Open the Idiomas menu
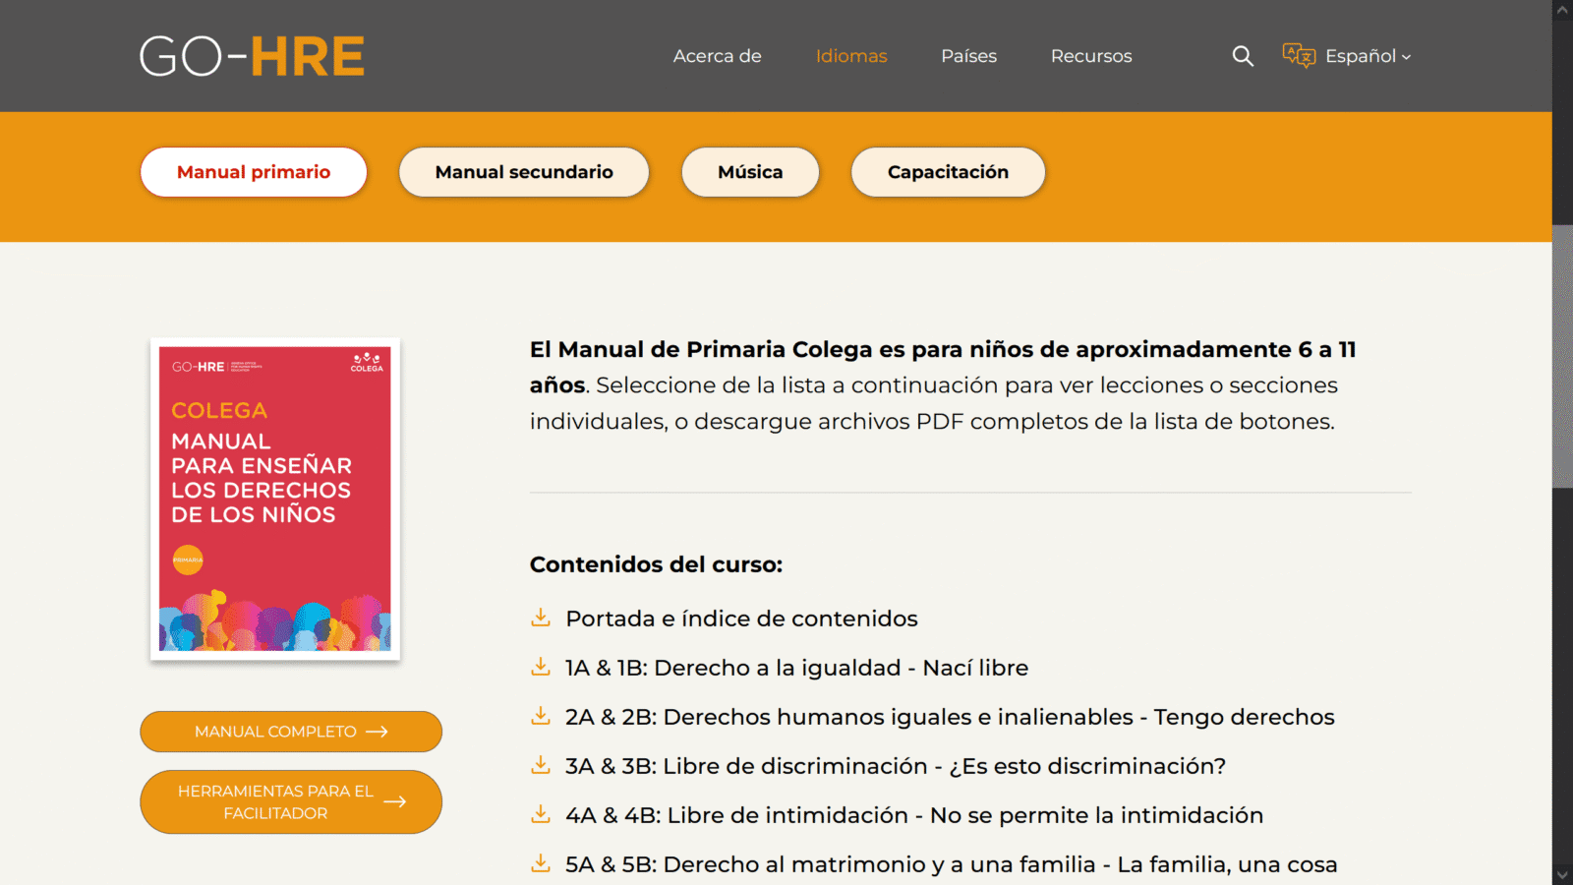This screenshot has height=885, width=1573. click(850, 56)
